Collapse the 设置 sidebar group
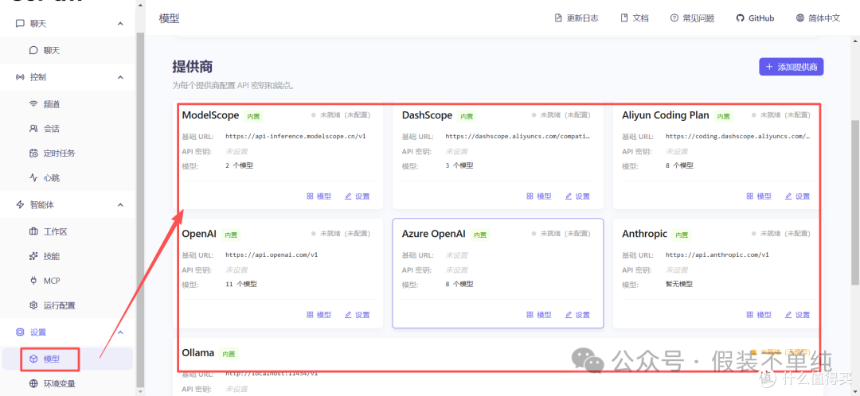 120,332
